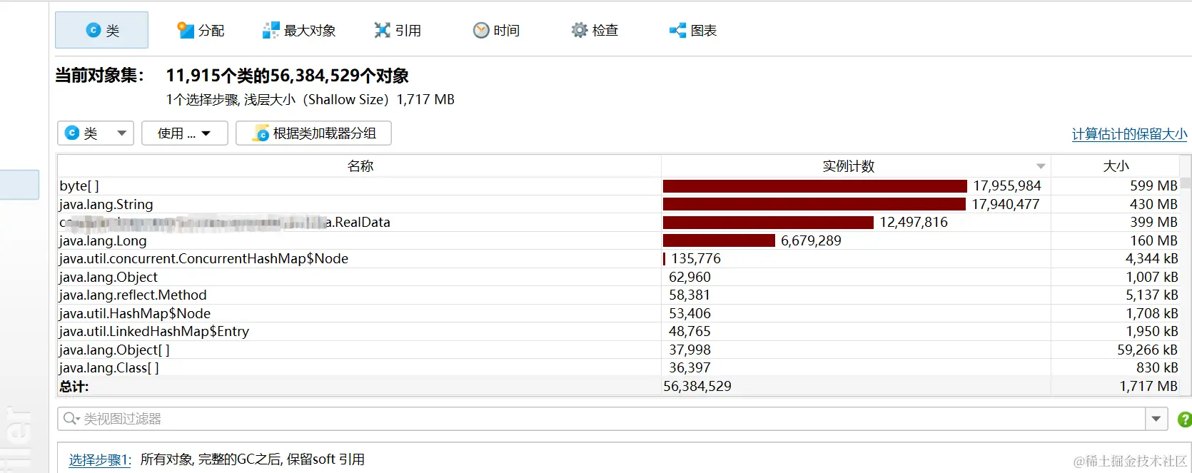Screen dimensions: 1192x473
Task: Select java.lang.reflect.Method row
Action: coord(619,295)
